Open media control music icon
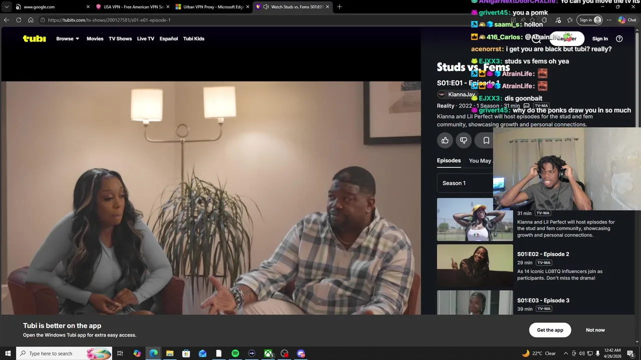Viewport: 641px width, 360px height. click(558, 20)
